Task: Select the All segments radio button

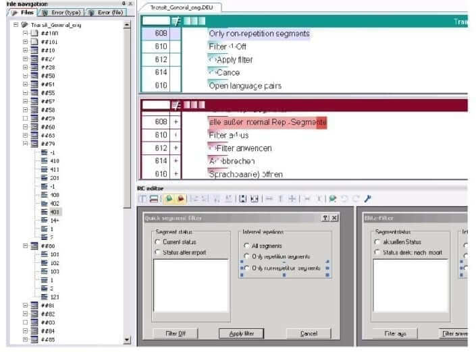Action: [246, 245]
